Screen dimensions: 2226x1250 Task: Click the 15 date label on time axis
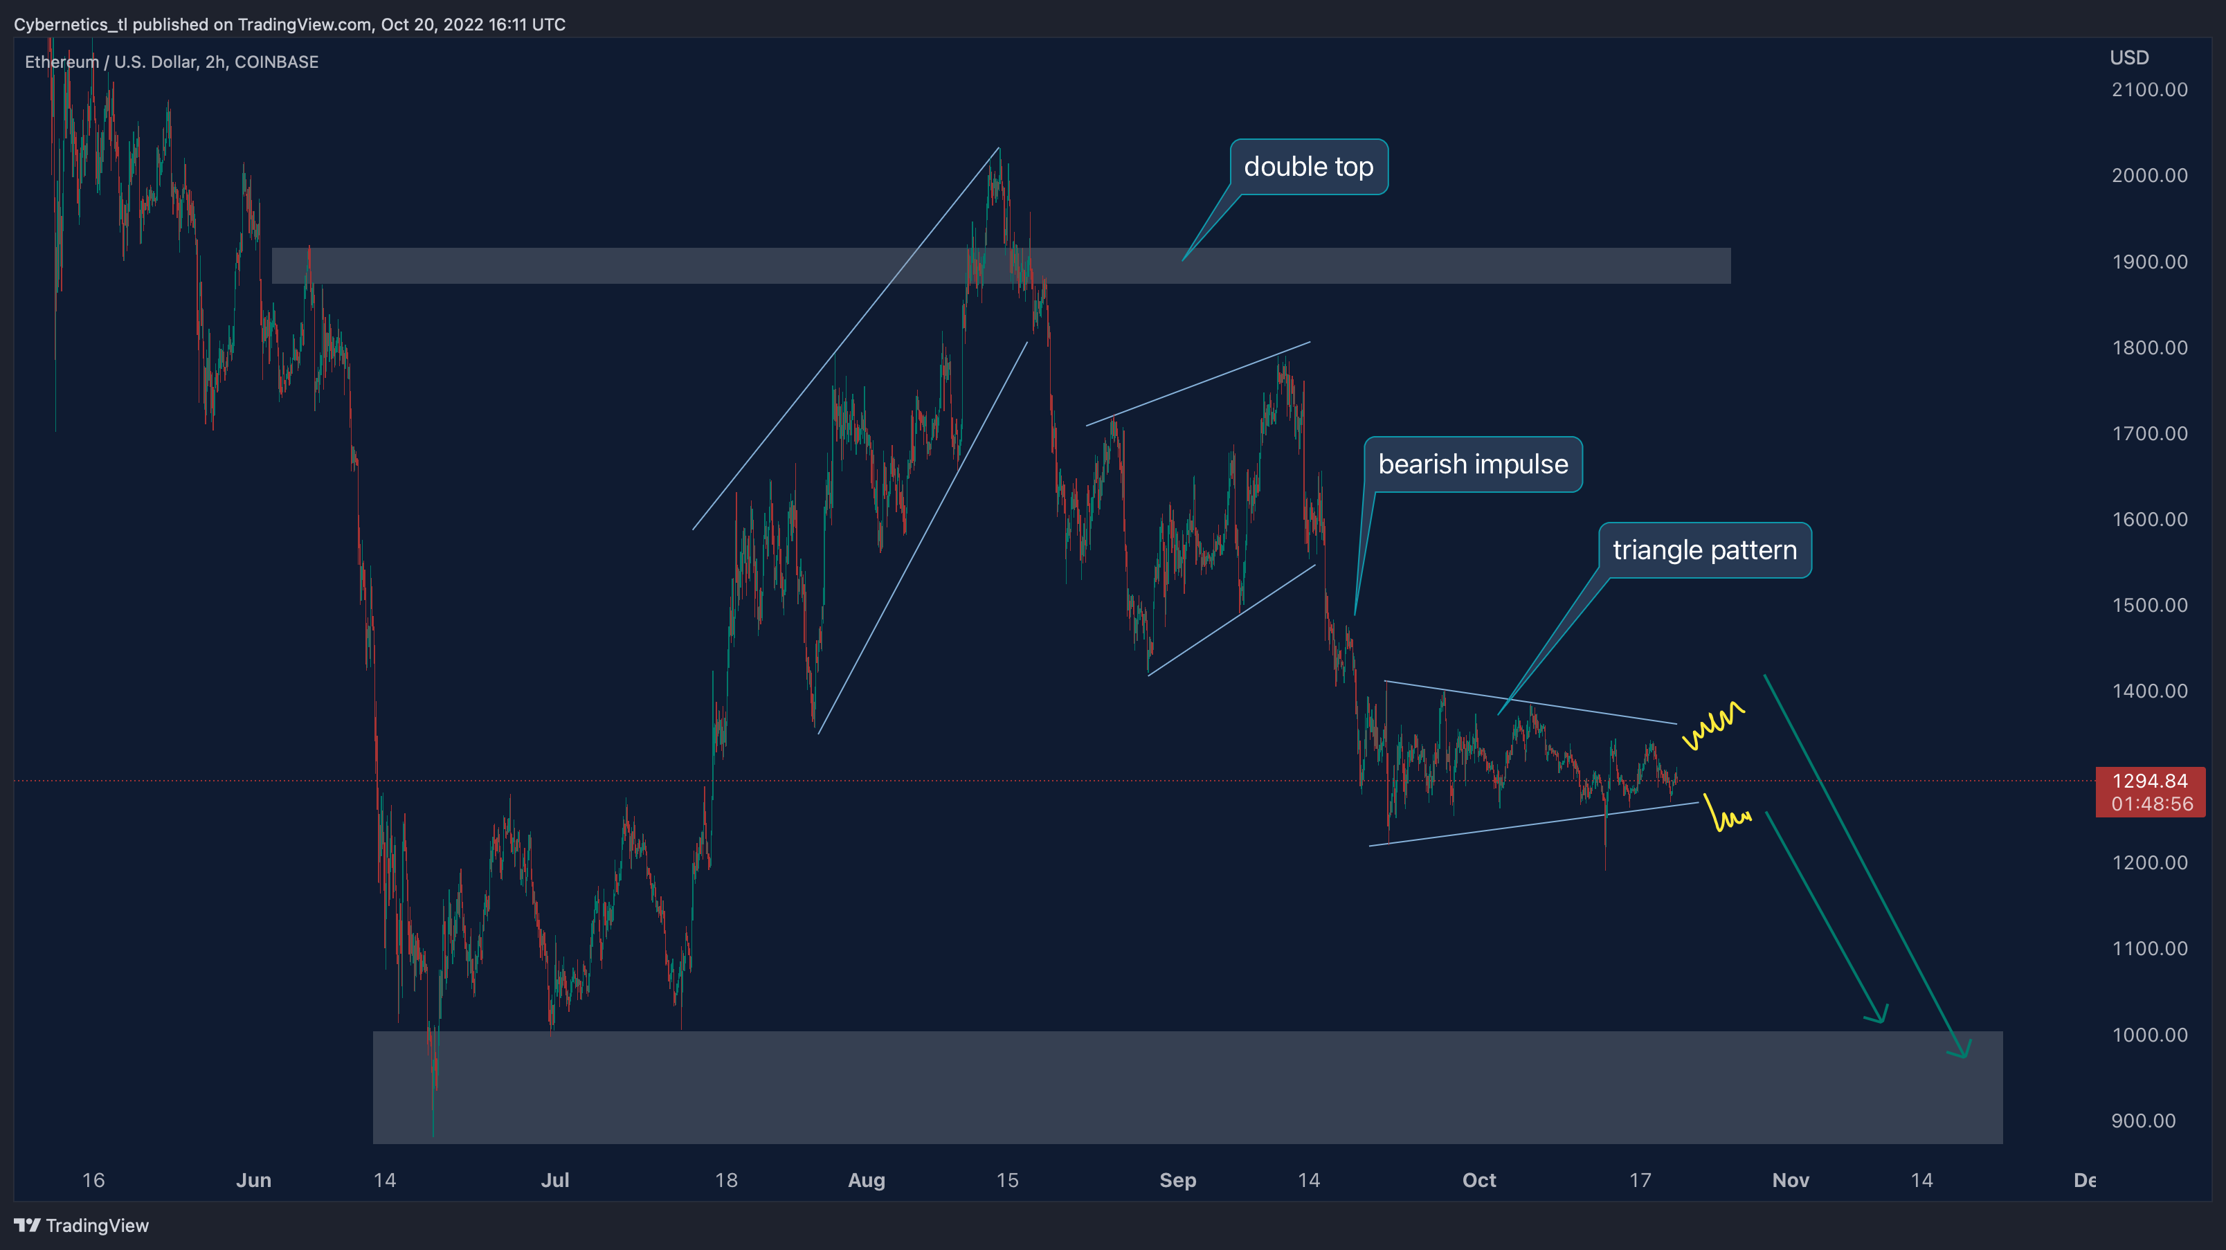point(1006,1180)
